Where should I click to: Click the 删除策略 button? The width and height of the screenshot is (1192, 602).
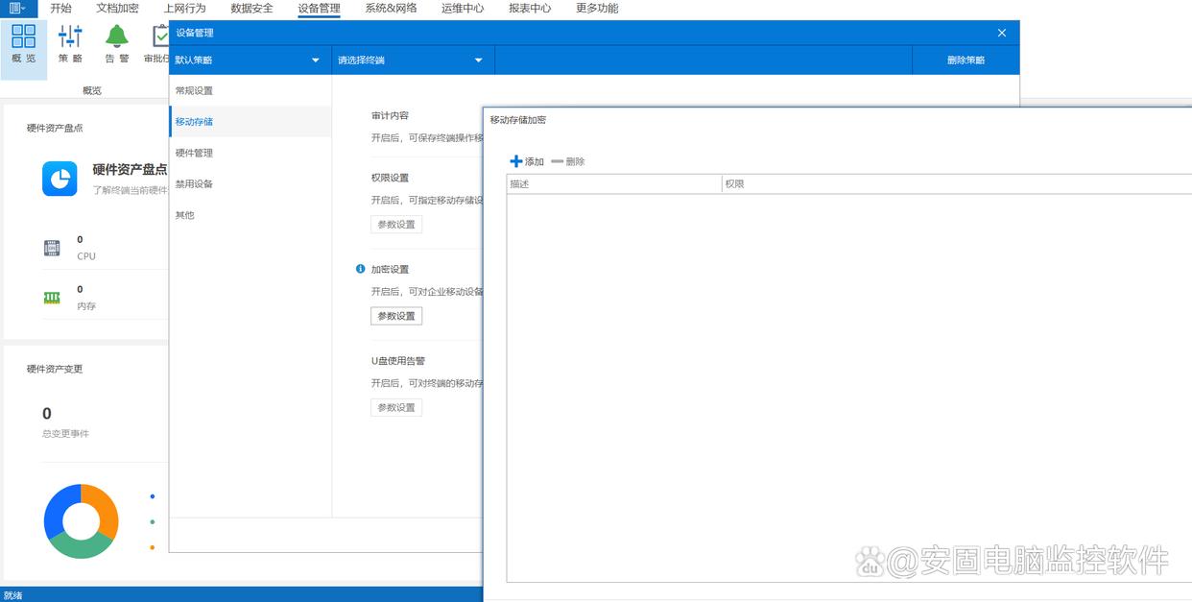966,60
